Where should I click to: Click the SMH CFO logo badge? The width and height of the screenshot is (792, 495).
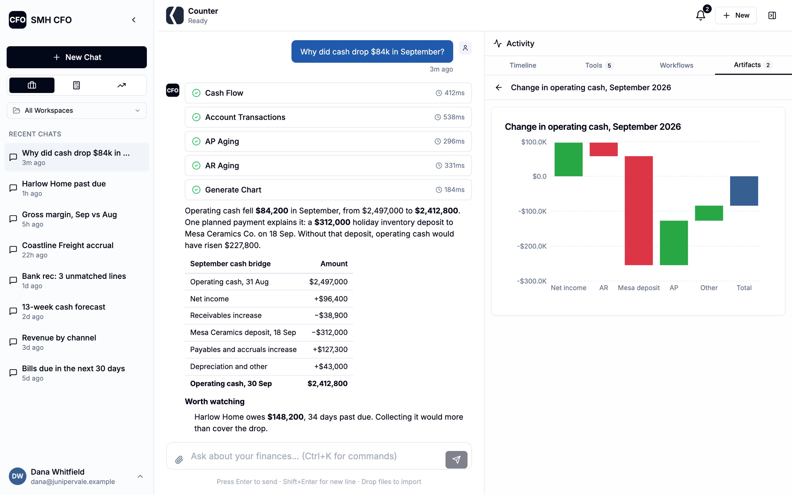(x=17, y=20)
